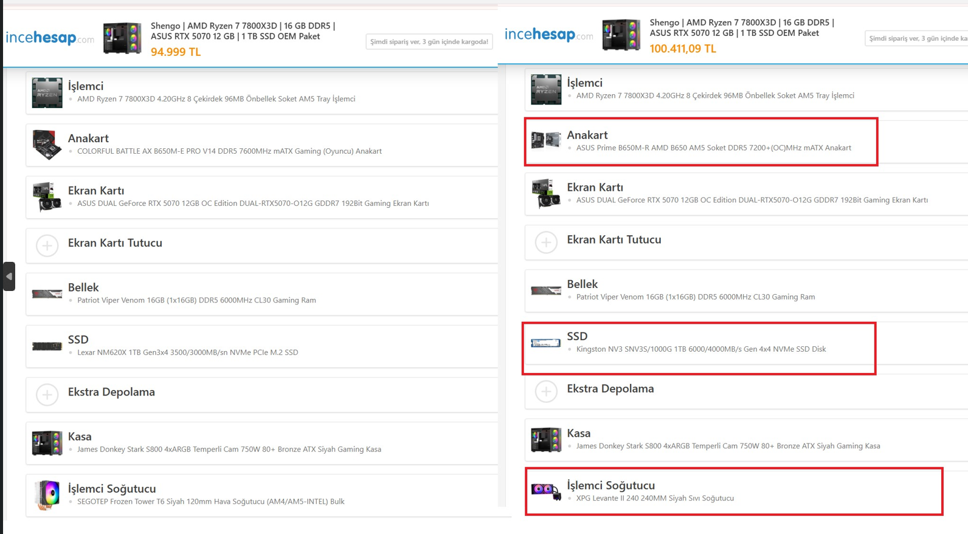Screen dimensions: 968x534
Task: Select the Kasa heading in the 100.411,09 TL build
Action: [x=579, y=433]
